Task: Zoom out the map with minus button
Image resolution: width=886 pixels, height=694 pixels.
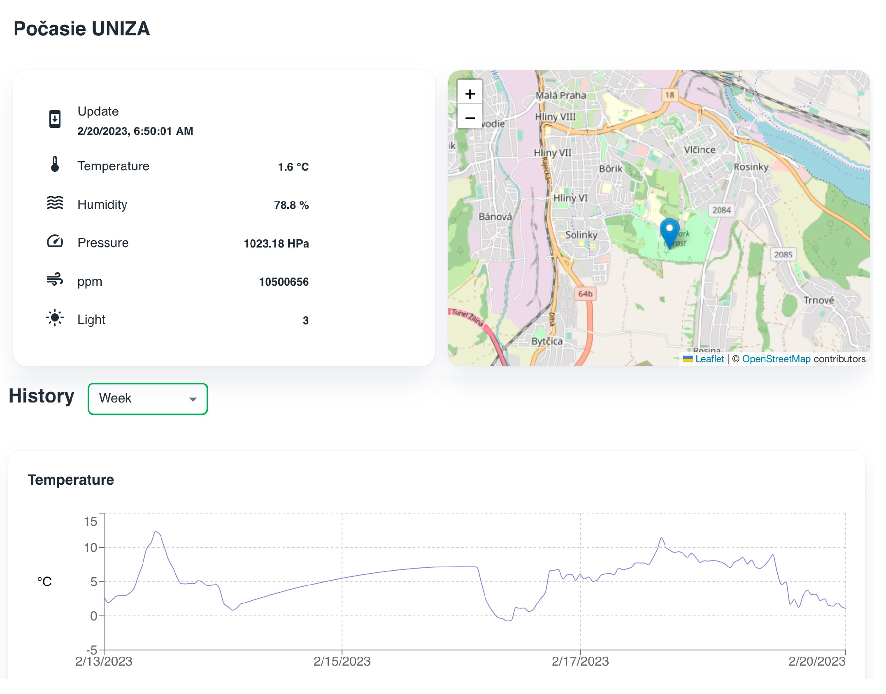Action: (x=470, y=118)
